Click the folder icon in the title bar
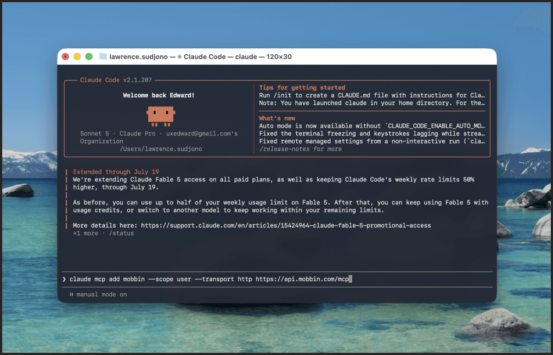 pyautogui.click(x=103, y=56)
